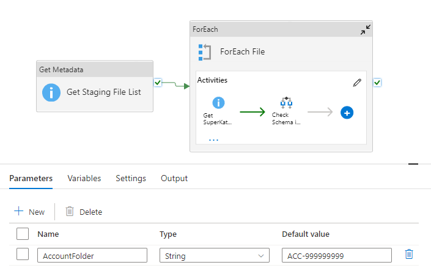The width and height of the screenshot is (431, 276).
Task: Select the Check Schema activity icon
Action: pos(286,102)
